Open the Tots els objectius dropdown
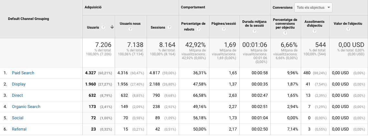 point(313,7)
